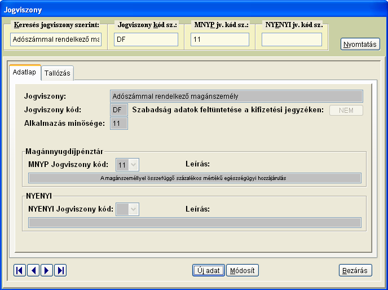Click the Új adat button

[209, 270]
